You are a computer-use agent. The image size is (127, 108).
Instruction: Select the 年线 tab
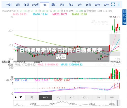click(27, 5)
